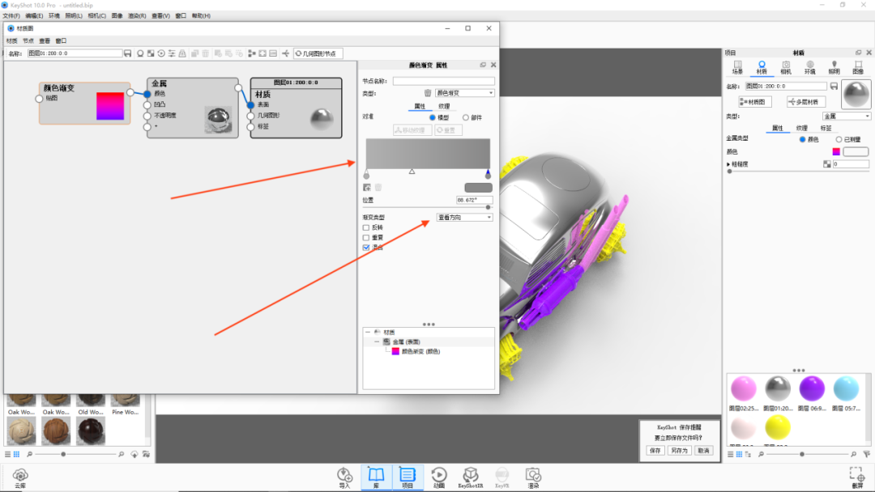Select the 已测量 metal type radio button
The width and height of the screenshot is (875, 492).
point(839,139)
